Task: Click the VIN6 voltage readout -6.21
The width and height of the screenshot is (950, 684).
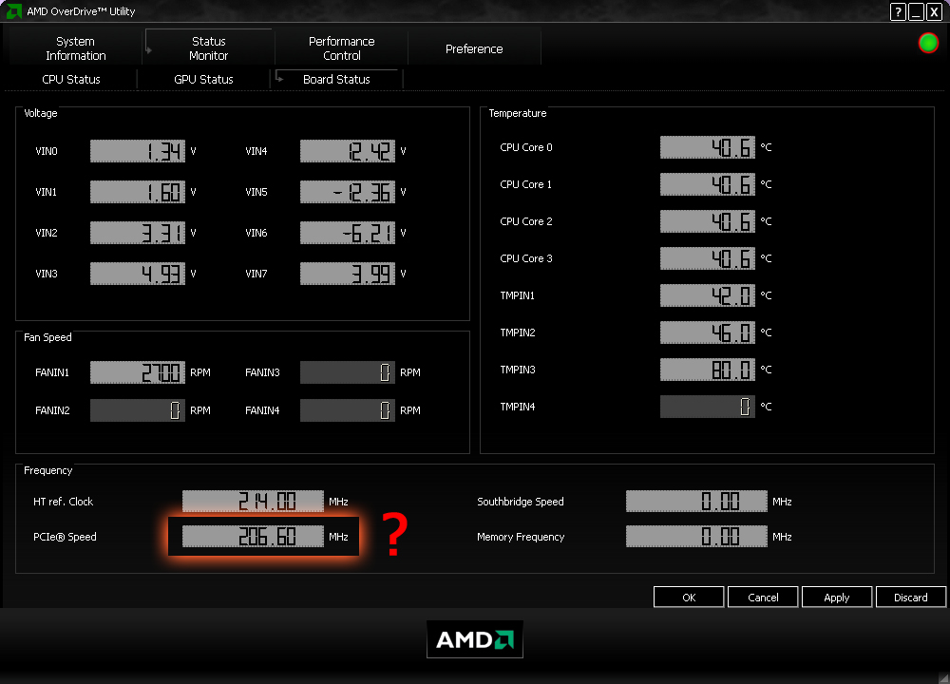Action: click(348, 233)
